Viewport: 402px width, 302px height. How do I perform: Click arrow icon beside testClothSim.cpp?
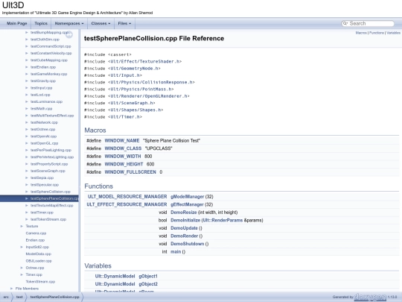pyautogui.click(x=27, y=40)
